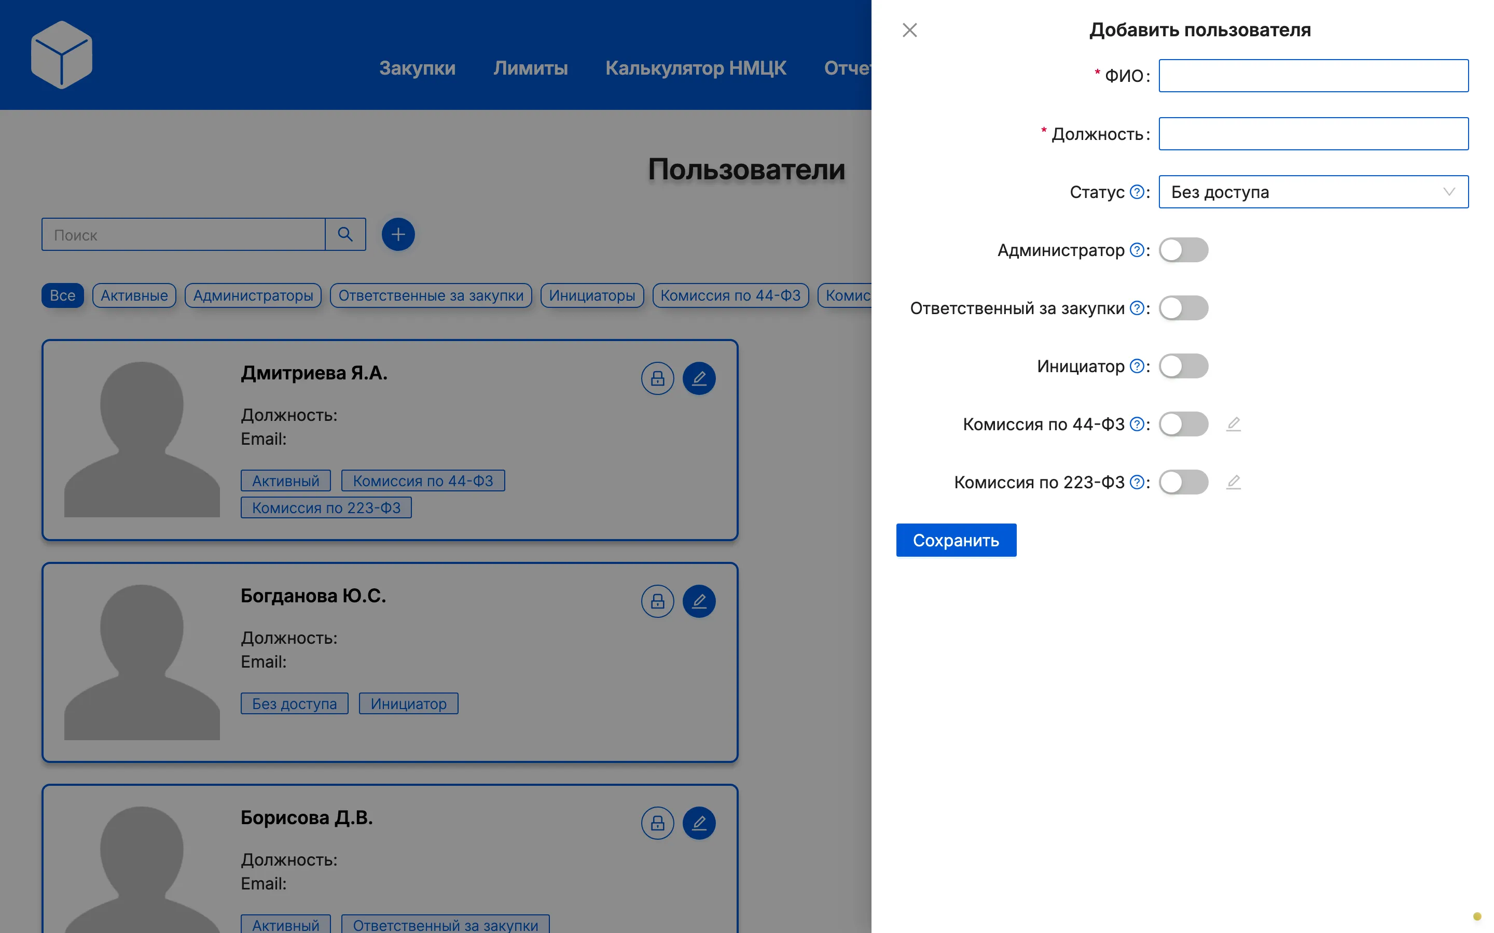
Task: Click Активный tag on Дмитриева Я.А. card
Action: click(x=285, y=480)
